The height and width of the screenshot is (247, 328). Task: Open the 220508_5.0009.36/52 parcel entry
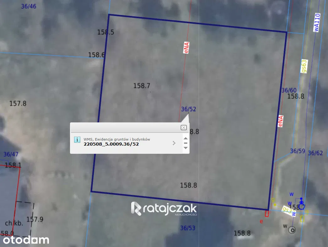point(111,144)
